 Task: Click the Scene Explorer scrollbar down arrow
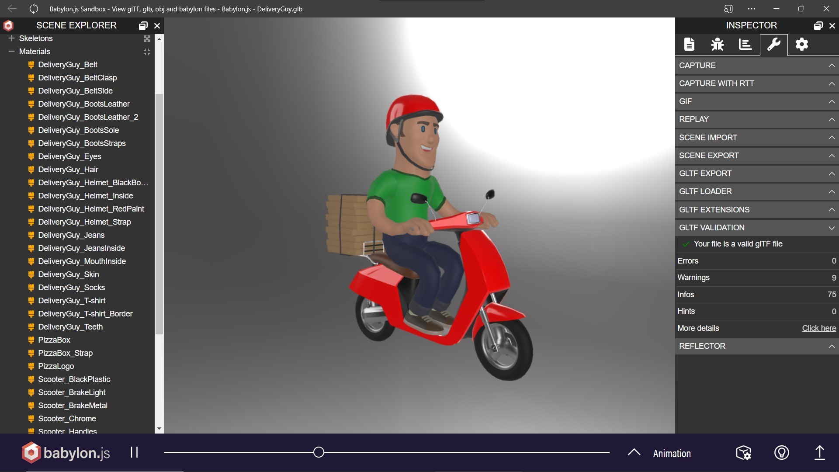tap(159, 429)
